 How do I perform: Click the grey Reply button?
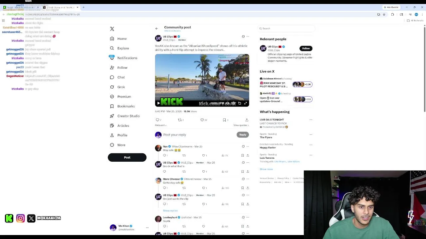tap(243, 135)
